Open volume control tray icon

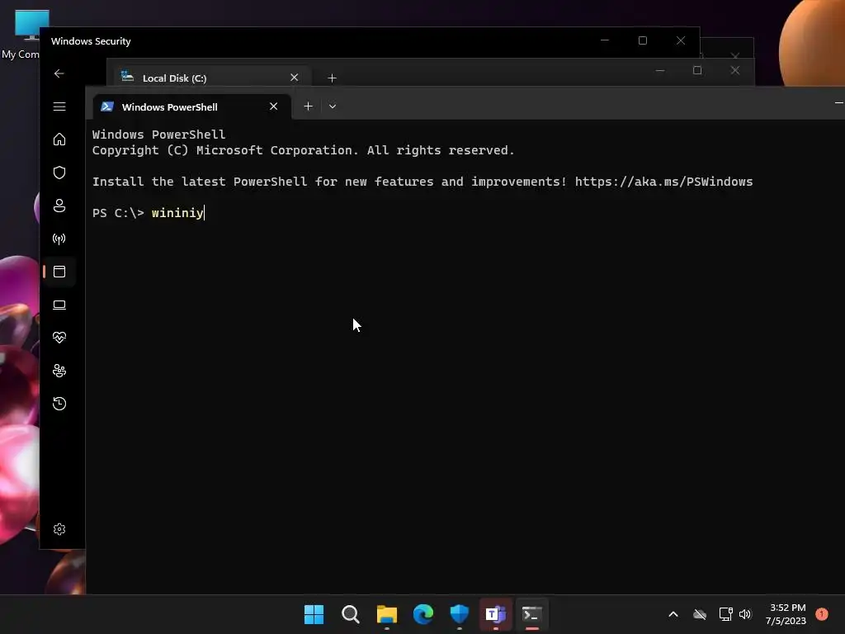coord(745,614)
